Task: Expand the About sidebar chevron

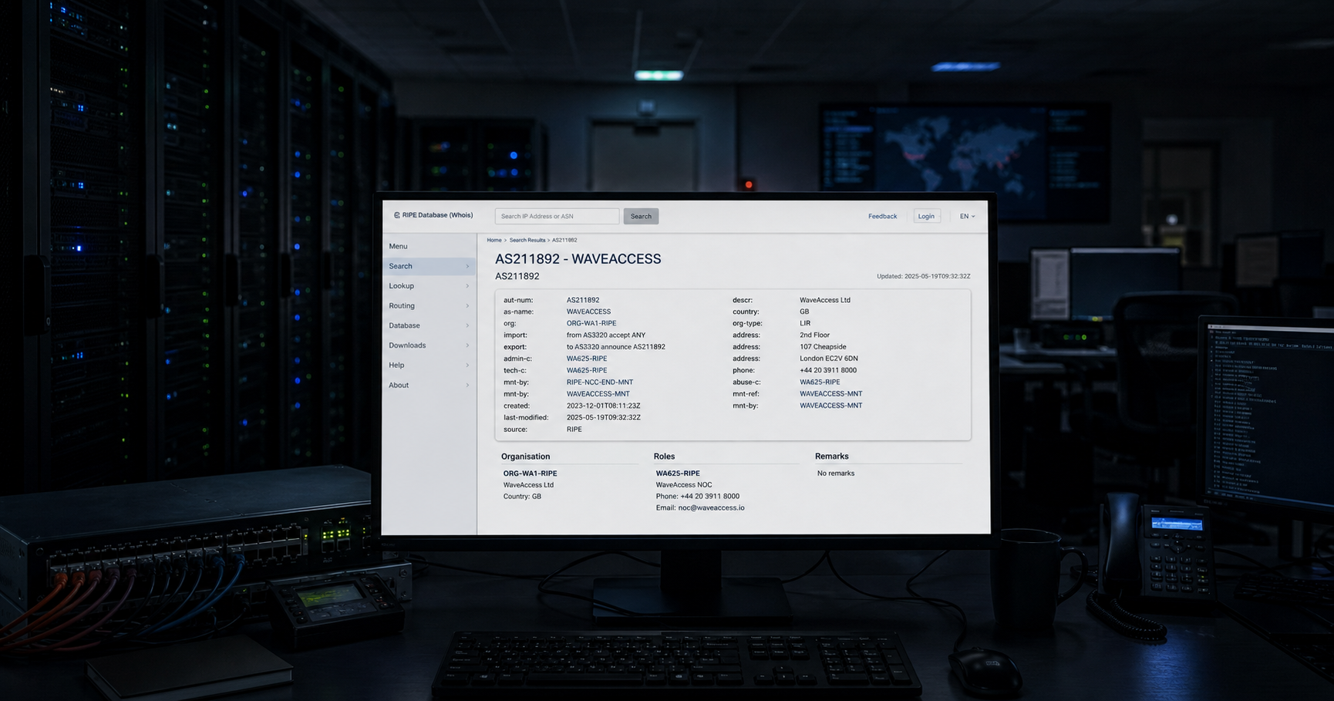Action: pos(467,386)
